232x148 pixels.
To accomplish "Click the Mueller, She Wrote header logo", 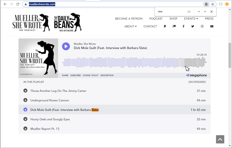I will [x=31, y=23].
